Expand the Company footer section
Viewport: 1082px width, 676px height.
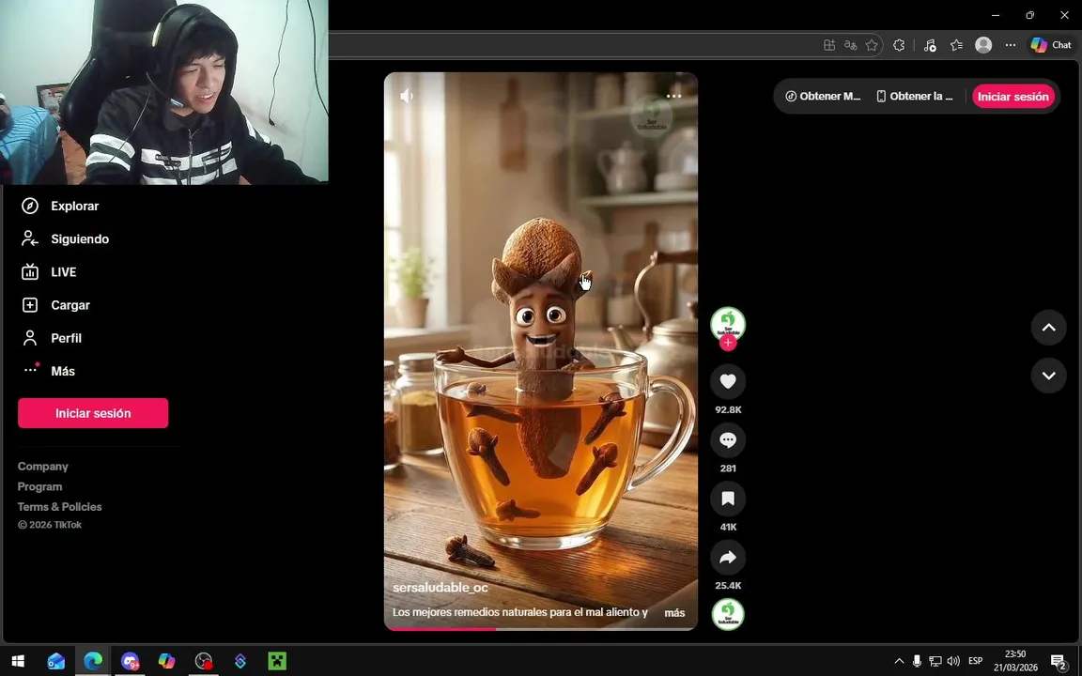[x=43, y=467]
